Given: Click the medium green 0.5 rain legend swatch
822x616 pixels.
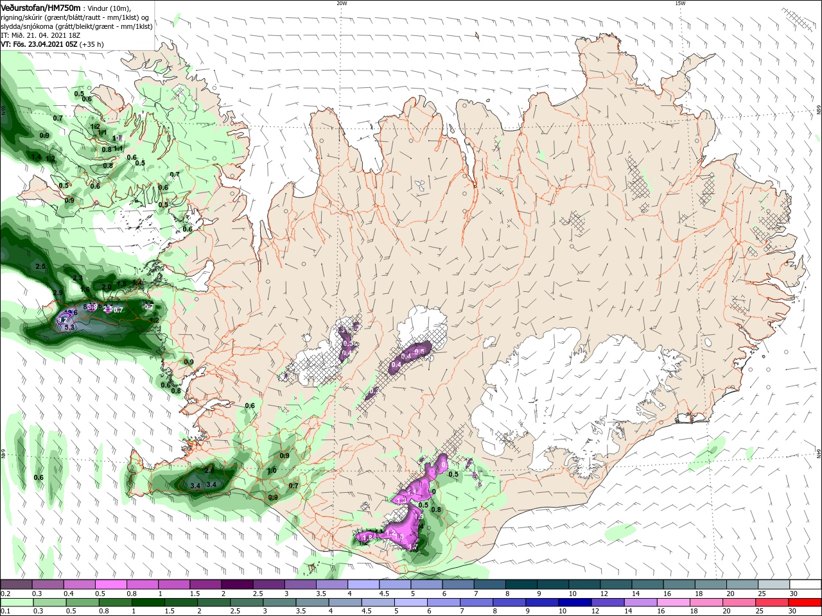Looking at the screenshot, I should 82,603.
